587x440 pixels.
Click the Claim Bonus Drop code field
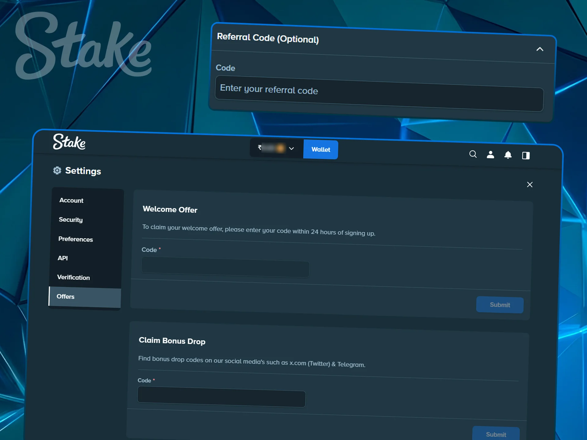[x=221, y=397]
